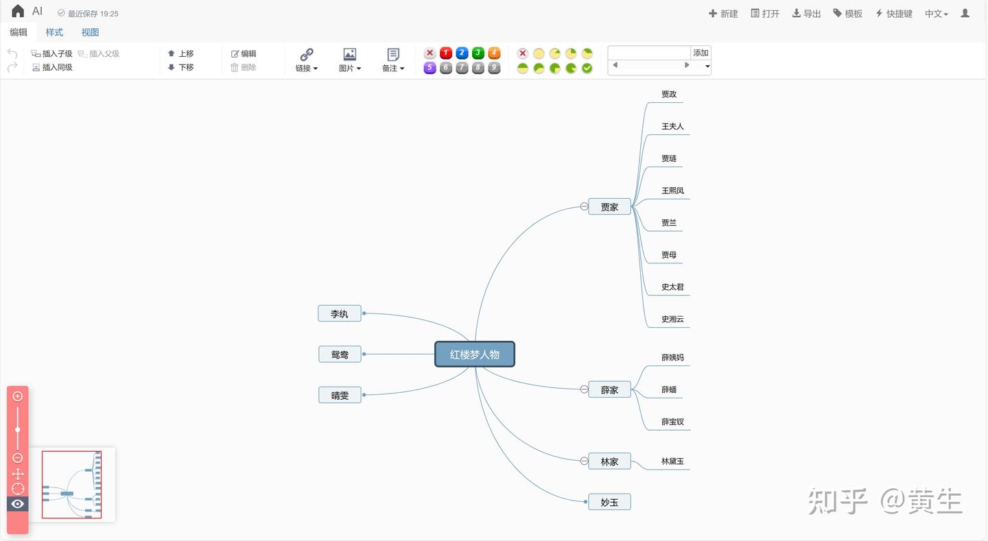Set priority 1 on selected node
This screenshot has height=541, width=988.
click(446, 53)
